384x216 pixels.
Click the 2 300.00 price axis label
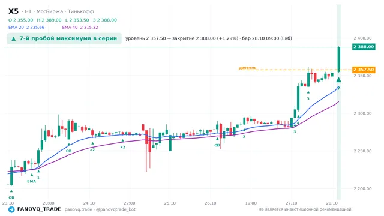pyautogui.click(x=362, y=113)
